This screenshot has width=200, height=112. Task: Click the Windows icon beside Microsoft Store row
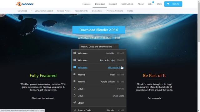coord(75,67)
